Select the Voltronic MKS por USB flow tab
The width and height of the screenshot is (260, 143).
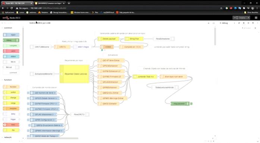tap(40, 23)
